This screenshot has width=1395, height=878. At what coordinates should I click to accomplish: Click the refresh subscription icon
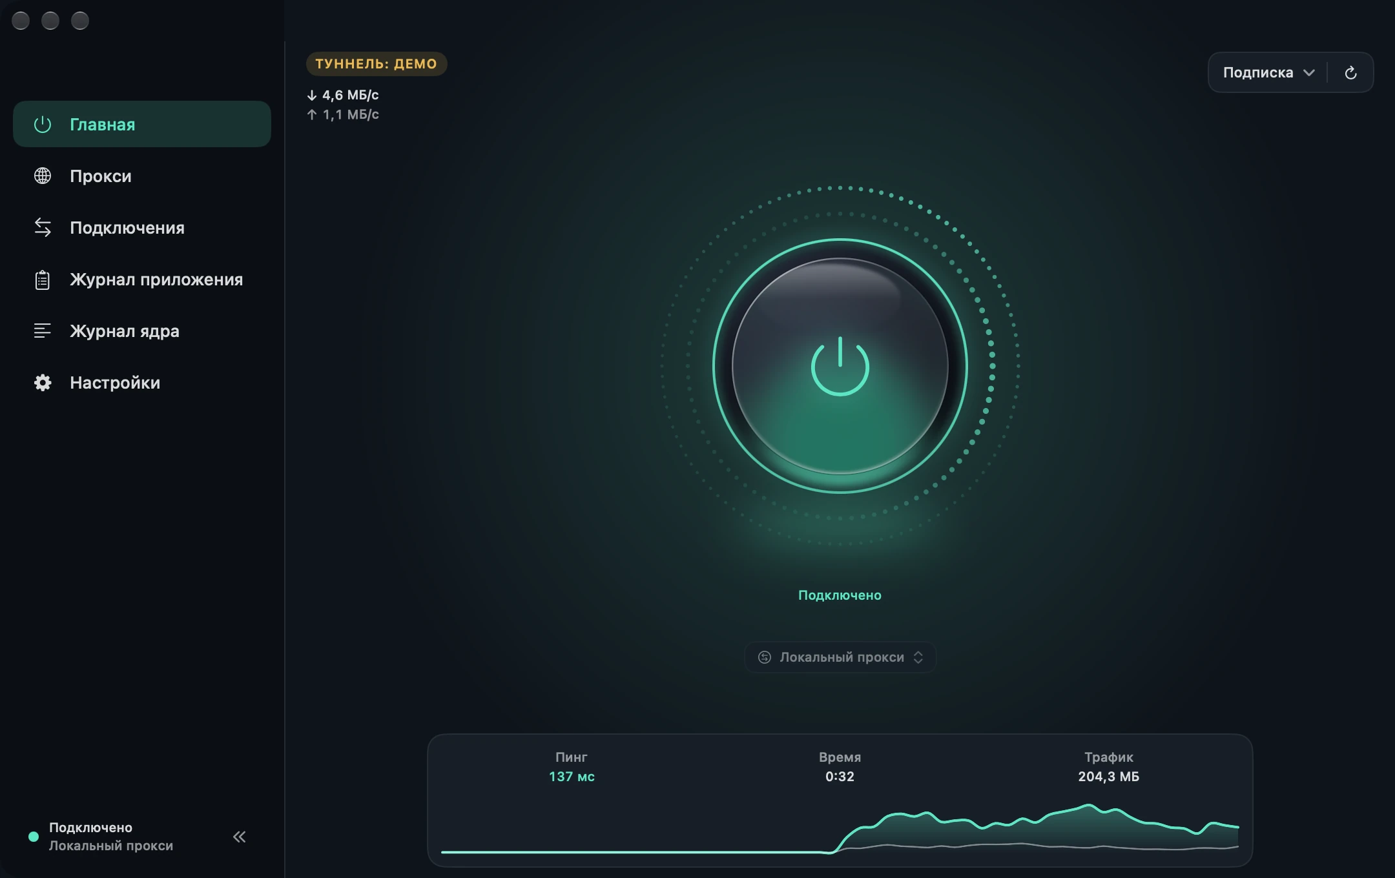[1350, 72]
